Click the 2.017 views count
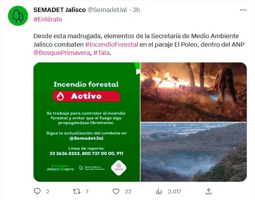The height and width of the screenshot is (200, 255). coord(174,192)
